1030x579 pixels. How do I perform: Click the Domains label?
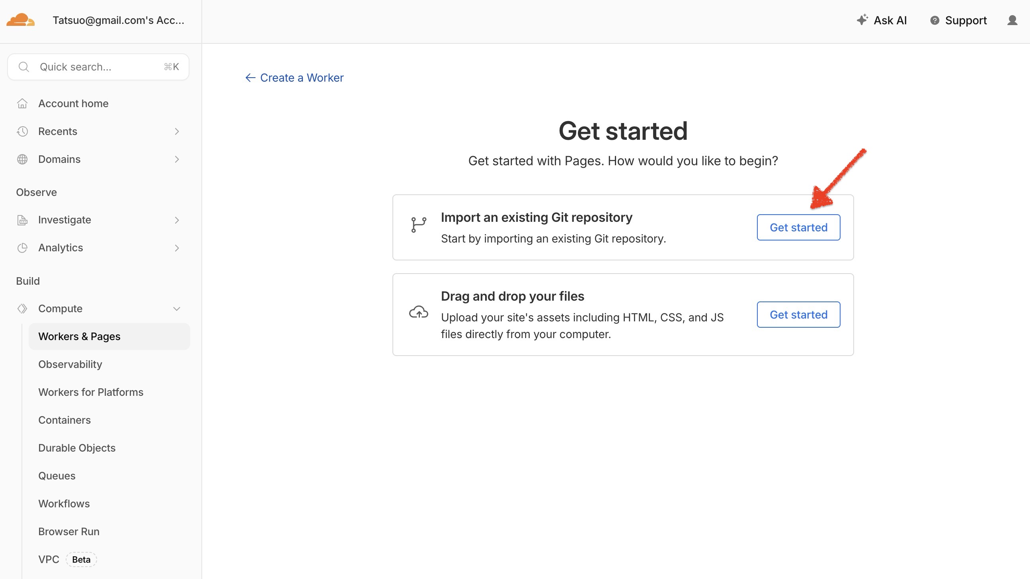(x=59, y=159)
